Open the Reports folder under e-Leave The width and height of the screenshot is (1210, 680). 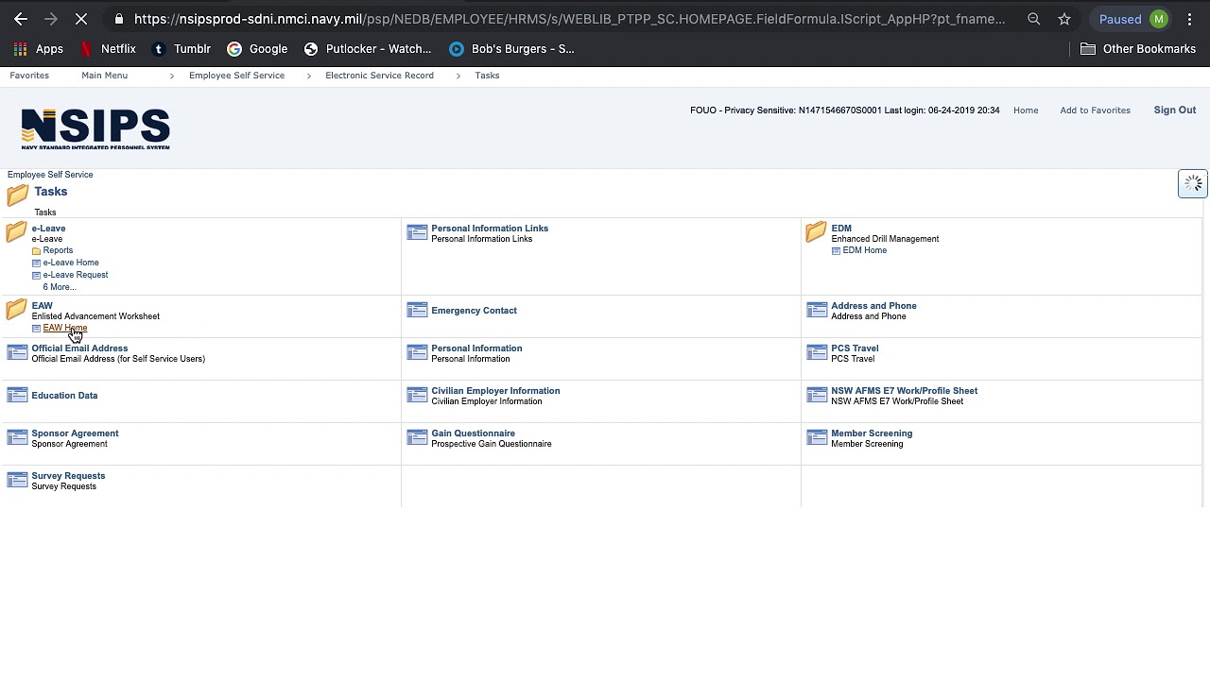tap(58, 250)
